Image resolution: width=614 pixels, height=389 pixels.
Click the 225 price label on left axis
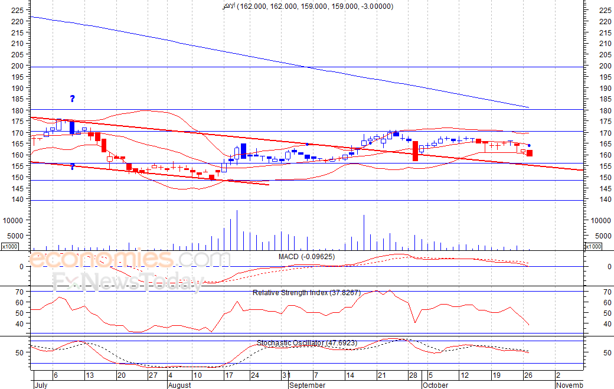tap(18, 10)
